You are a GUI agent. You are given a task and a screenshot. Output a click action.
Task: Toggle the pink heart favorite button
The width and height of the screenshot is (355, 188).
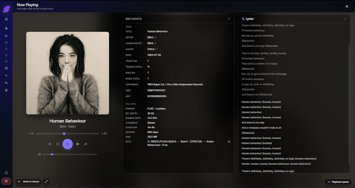pos(6,181)
